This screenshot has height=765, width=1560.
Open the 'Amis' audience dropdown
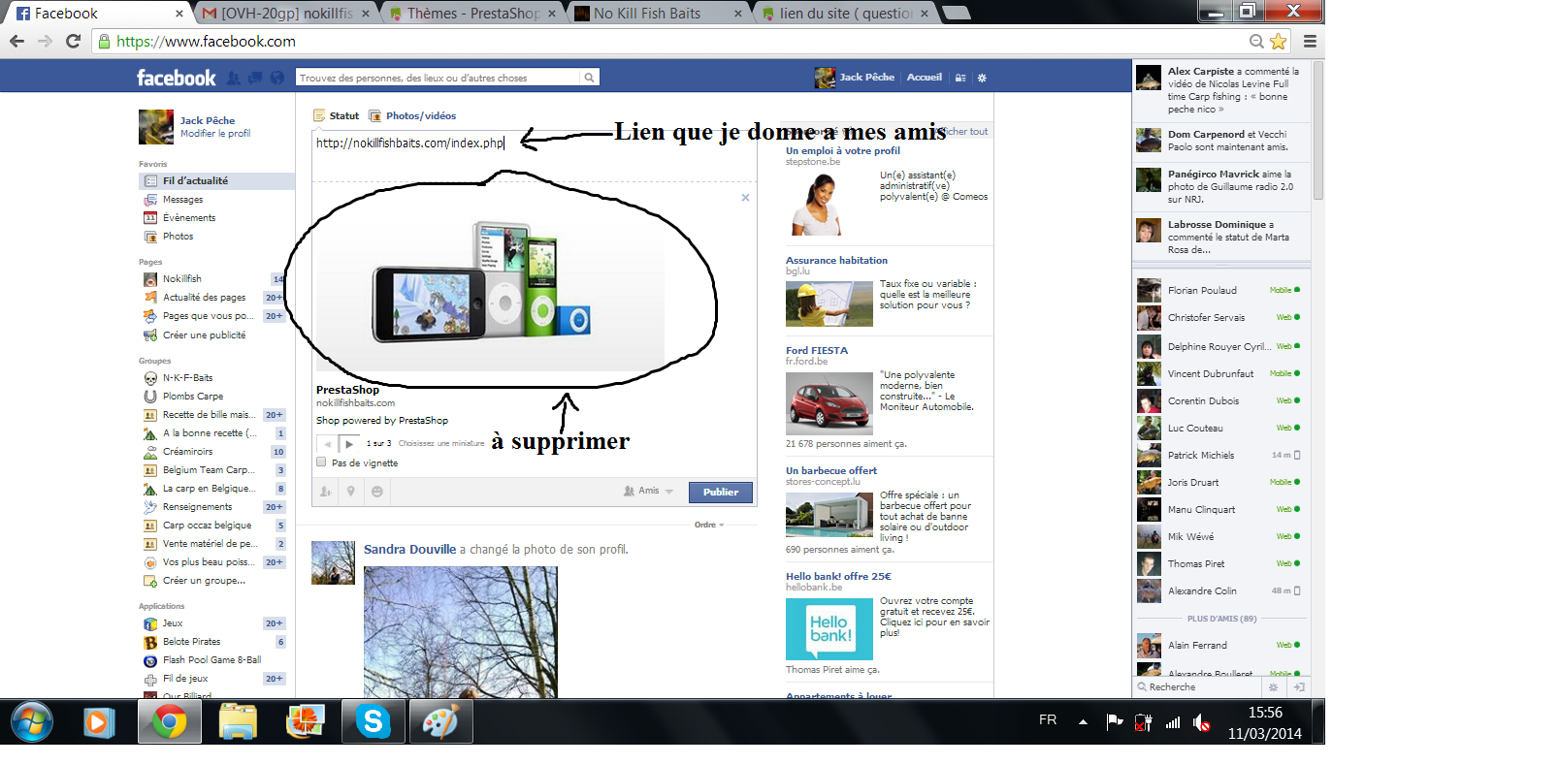tap(648, 492)
